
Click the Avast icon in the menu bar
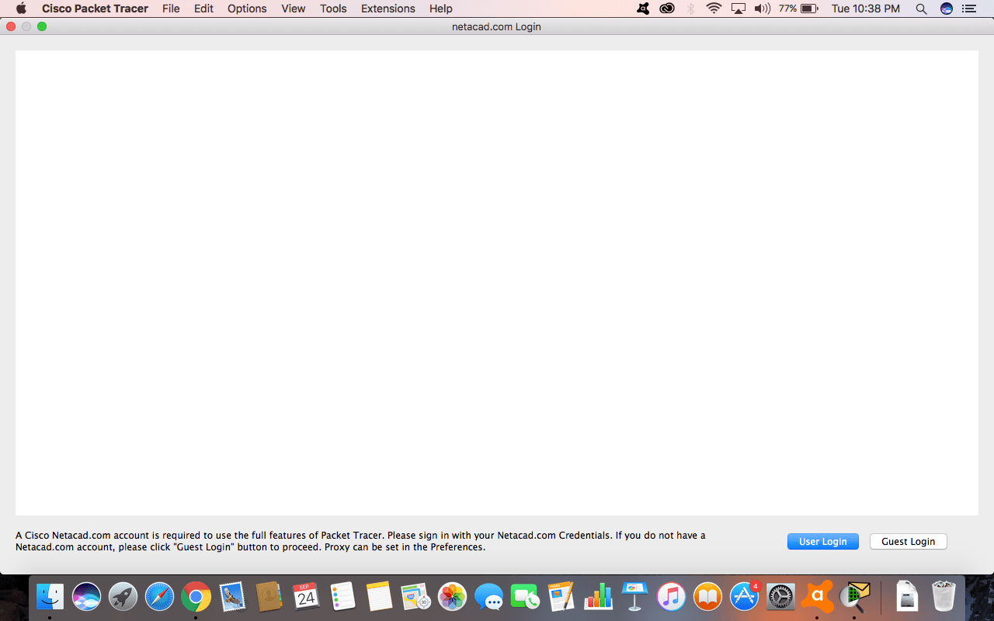point(643,9)
